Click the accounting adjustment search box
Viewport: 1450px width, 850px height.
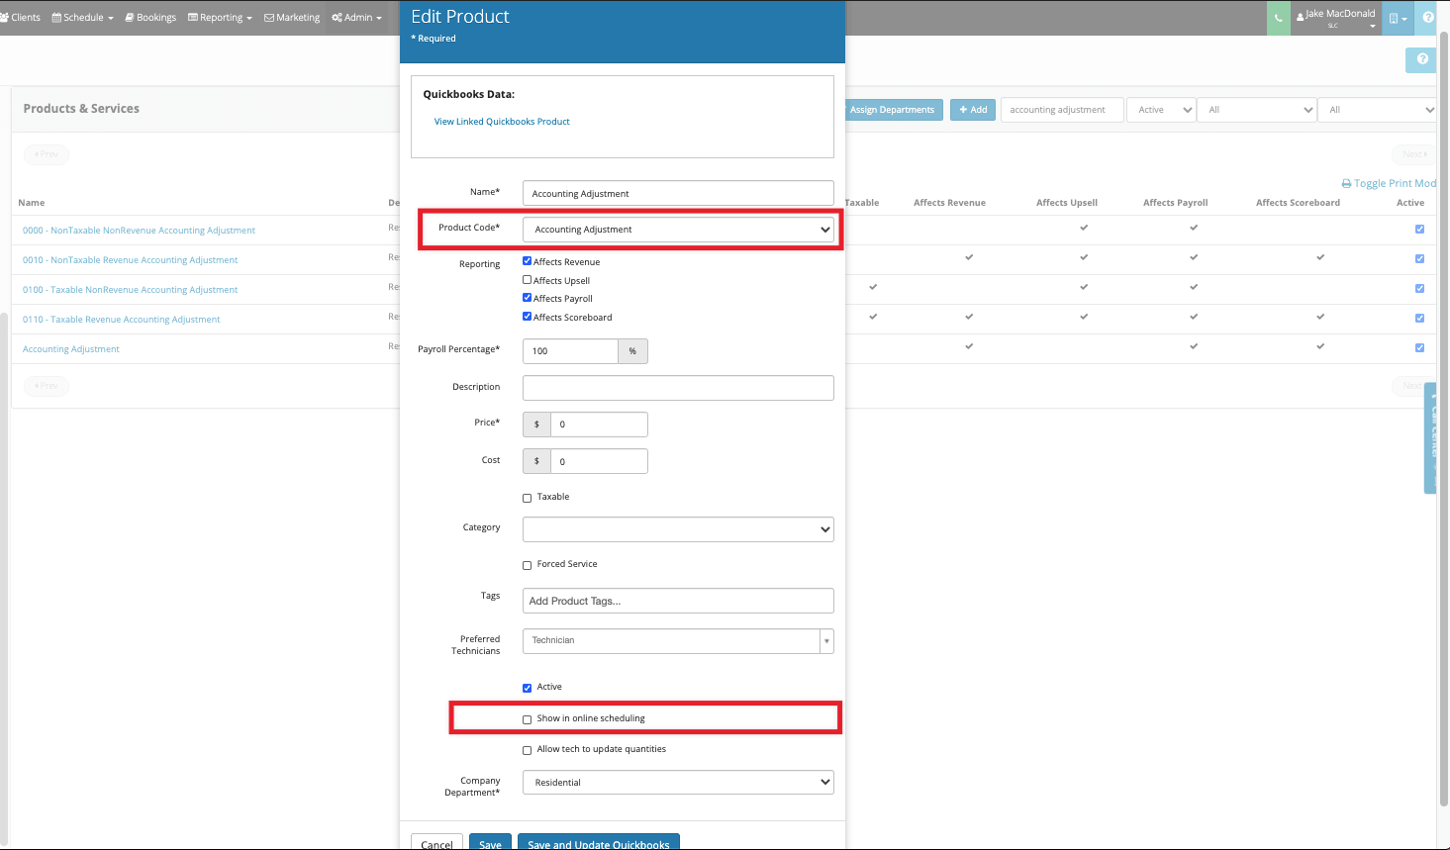tap(1062, 110)
